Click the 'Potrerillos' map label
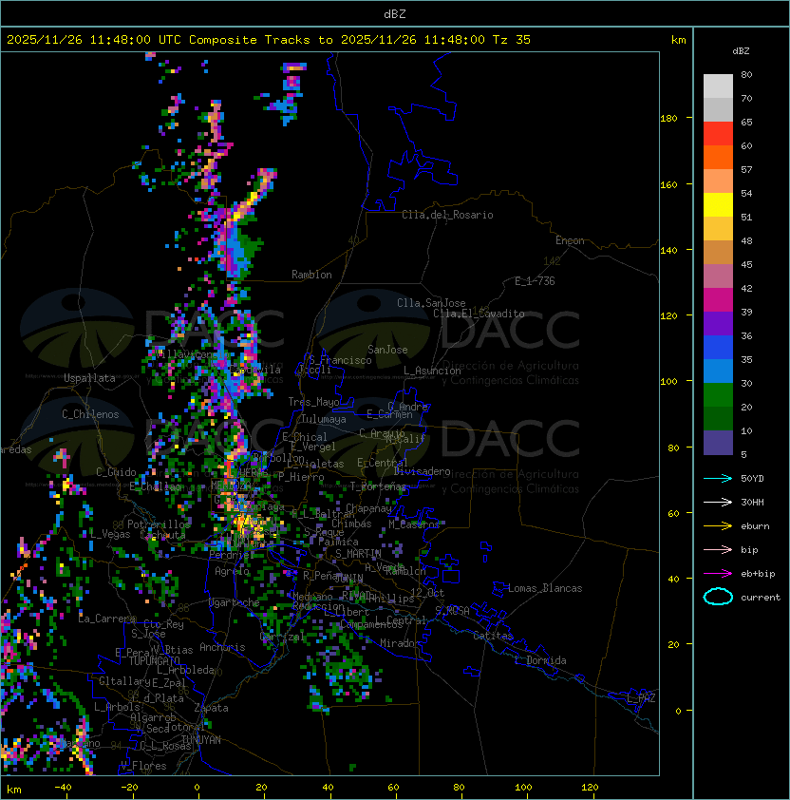The height and width of the screenshot is (800, 790). click(159, 524)
